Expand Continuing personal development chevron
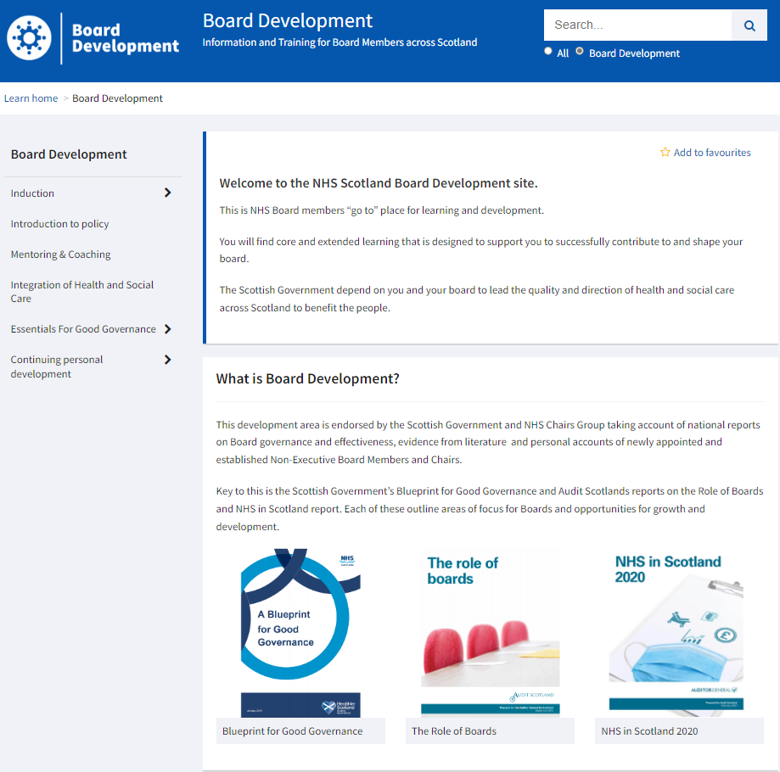The image size is (780, 772). (168, 360)
